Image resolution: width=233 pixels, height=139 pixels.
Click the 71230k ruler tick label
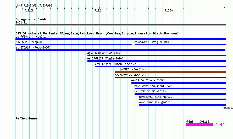pos(169,10)
